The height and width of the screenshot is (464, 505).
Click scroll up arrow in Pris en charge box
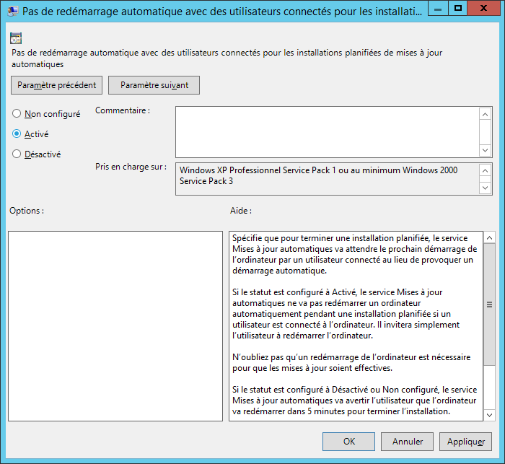click(x=486, y=170)
